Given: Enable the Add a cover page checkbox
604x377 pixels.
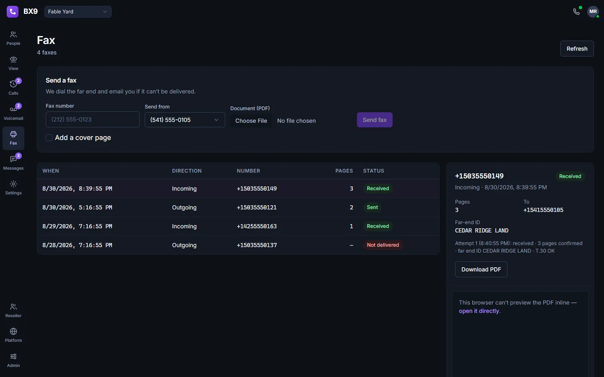Looking at the screenshot, I should (49, 138).
